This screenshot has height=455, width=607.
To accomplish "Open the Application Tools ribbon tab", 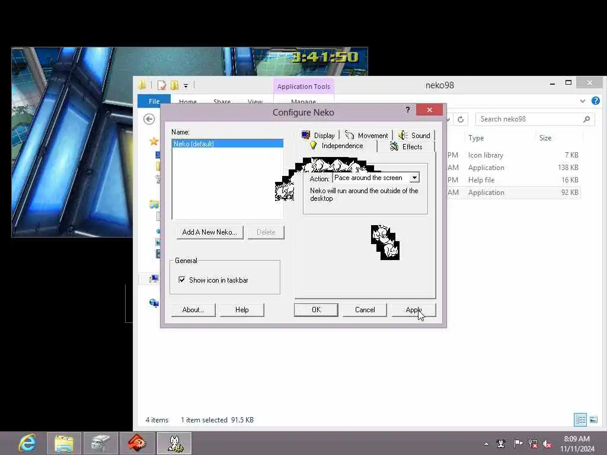I will point(303,86).
